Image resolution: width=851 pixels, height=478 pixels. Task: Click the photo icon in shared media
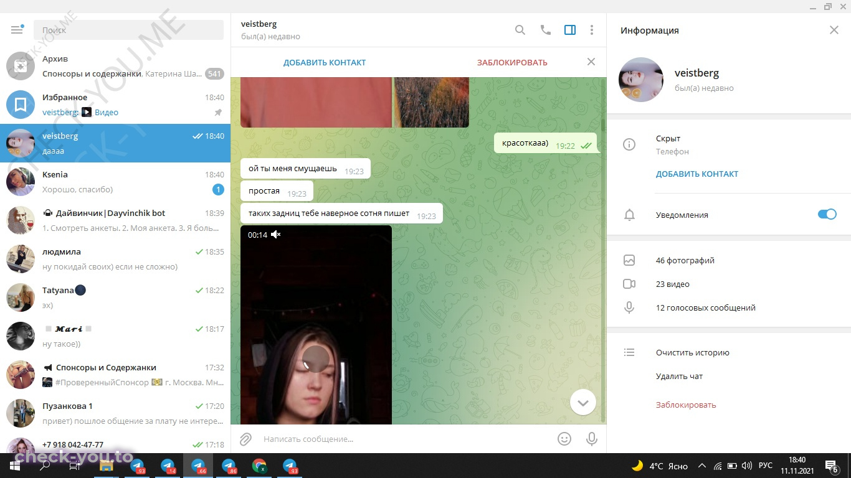(629, 261)
